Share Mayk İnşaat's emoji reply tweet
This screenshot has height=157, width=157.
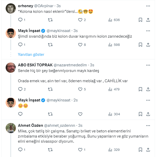click(x=148, y=114)
